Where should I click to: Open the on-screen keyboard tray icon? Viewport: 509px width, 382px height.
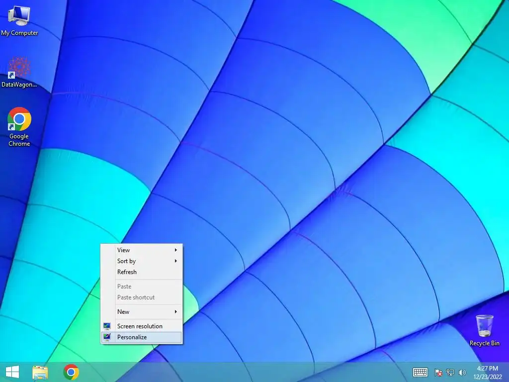coord(420,372)
